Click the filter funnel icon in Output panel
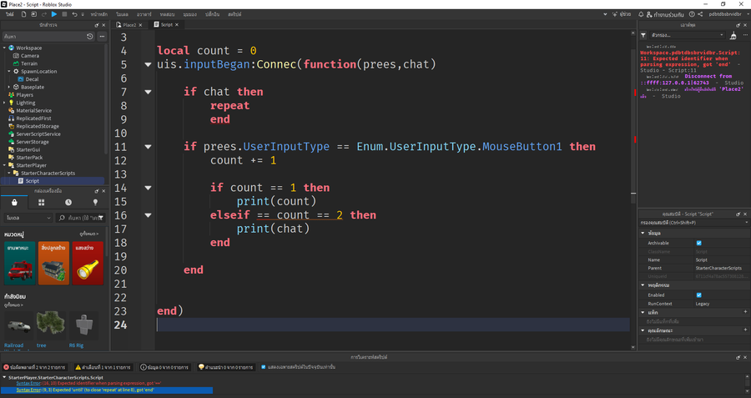Image resolution: width=751 pixels, height=398 pixels. point(643,35)
